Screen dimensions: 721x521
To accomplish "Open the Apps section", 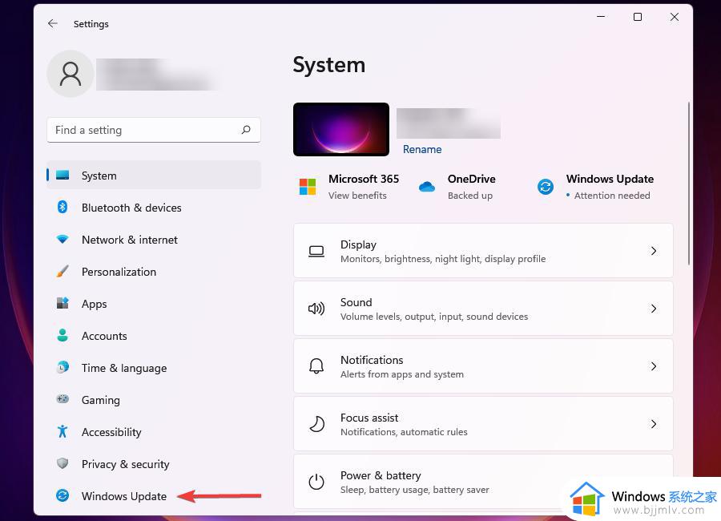I will point(154,304).
